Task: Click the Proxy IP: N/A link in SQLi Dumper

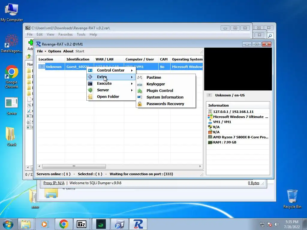Action: point(54,183)
